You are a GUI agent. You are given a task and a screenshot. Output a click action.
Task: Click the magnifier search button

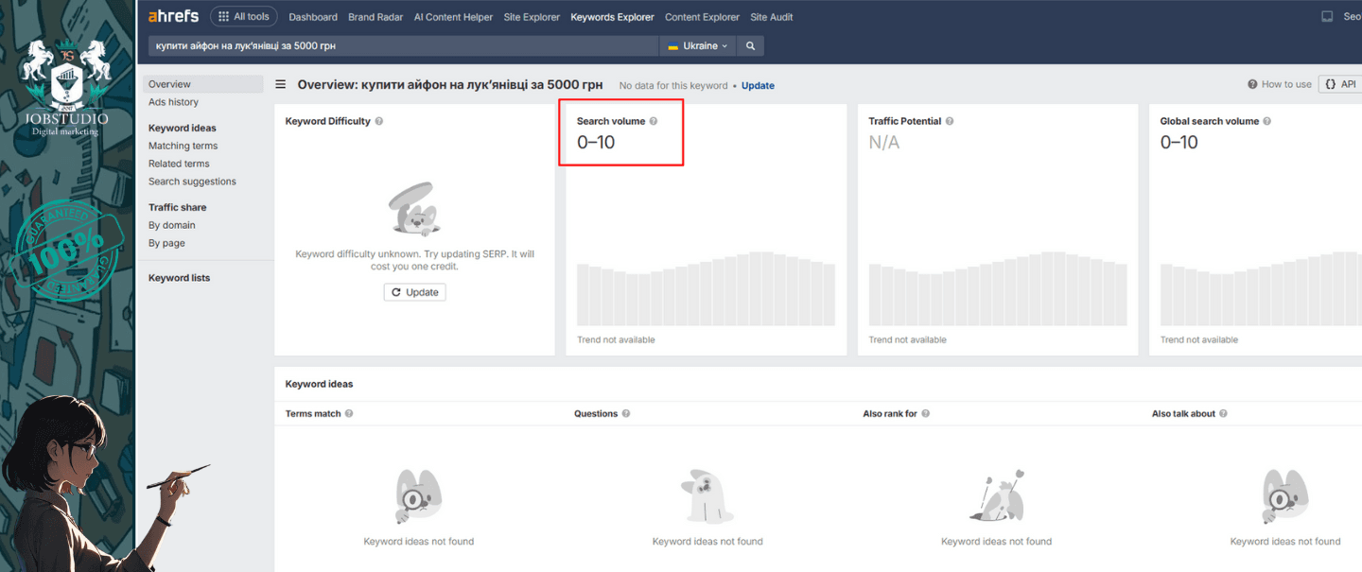(750, 45)
